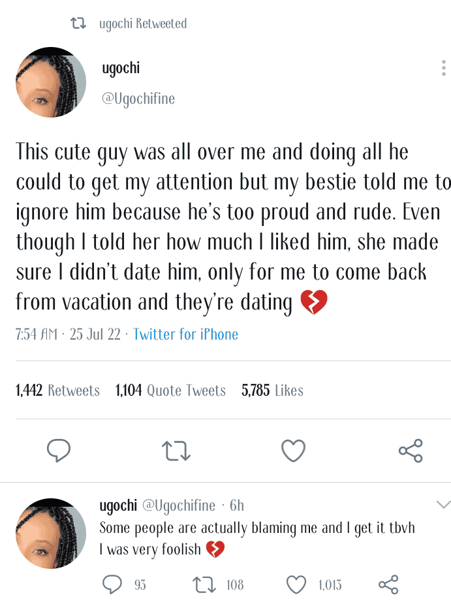Like the main tweet with heart icon
The height and width of the screenshot is (610, 451).
293,450
